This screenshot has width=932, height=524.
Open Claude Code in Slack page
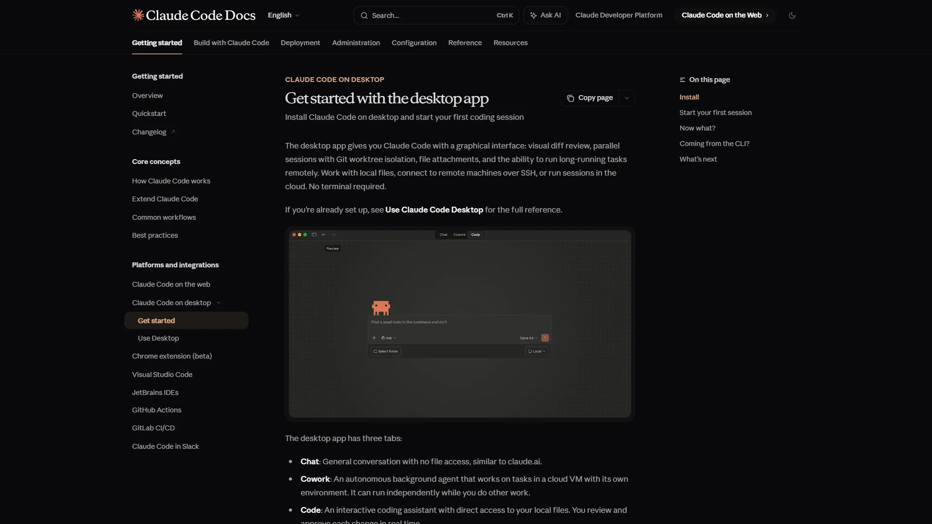click(x=165, y=446)
